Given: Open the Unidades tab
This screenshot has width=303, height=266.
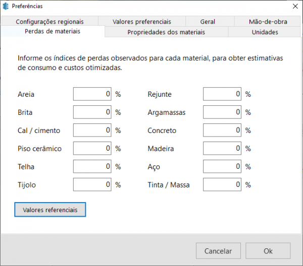Looking at the screenshot, I should [x=265, y=32].
